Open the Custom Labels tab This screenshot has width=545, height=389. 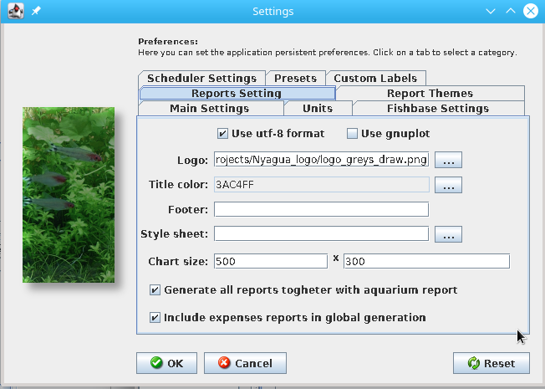pos(375,79)
